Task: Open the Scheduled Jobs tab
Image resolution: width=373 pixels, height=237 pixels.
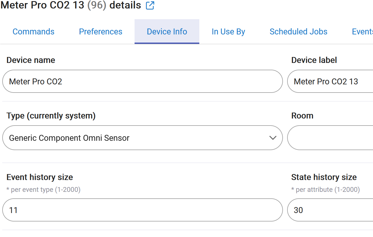Action: (298, 32)
